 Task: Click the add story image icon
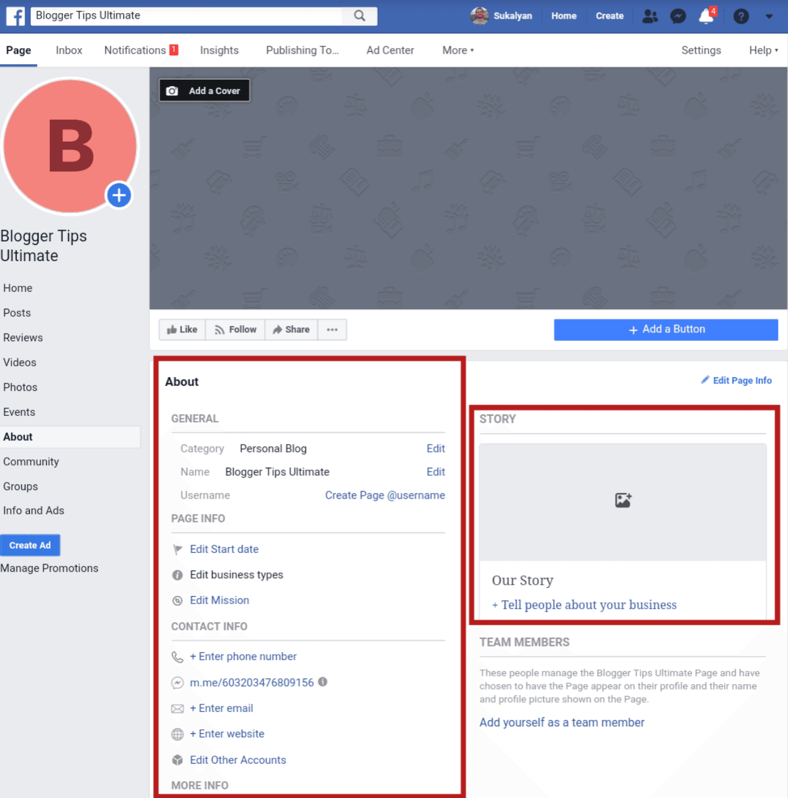(x=623, y=500)
